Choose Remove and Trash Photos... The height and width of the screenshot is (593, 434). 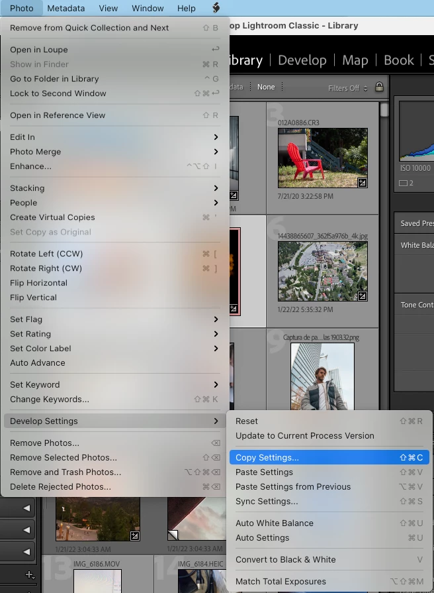tap(114, 472)
